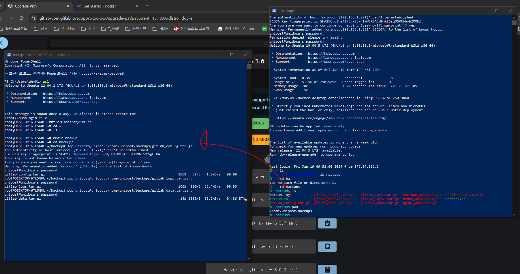Open the 동인기연 bookmark folder

coord(136,29)
